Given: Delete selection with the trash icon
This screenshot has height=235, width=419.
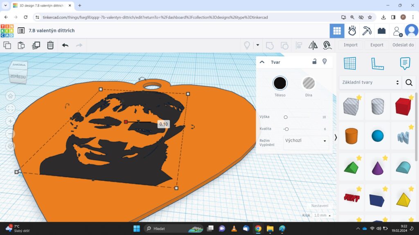Looking at the screenshot, I should pos(50,45).
